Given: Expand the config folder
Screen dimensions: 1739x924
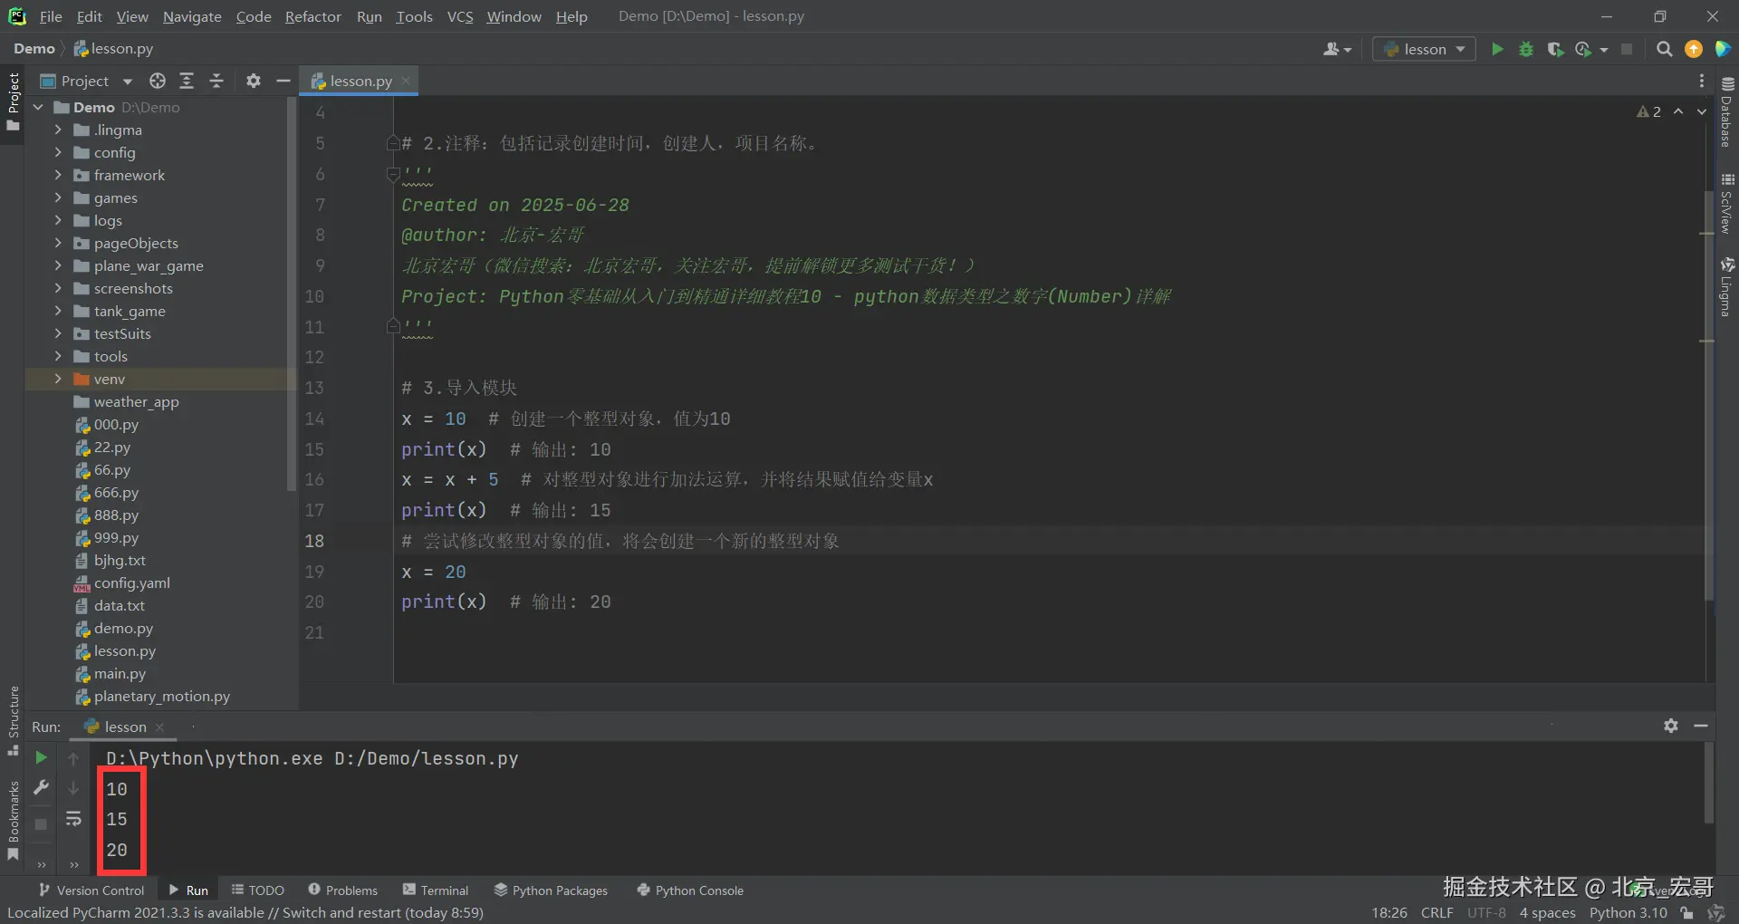Looking at the screenshot, I should [x=58, y=152].
